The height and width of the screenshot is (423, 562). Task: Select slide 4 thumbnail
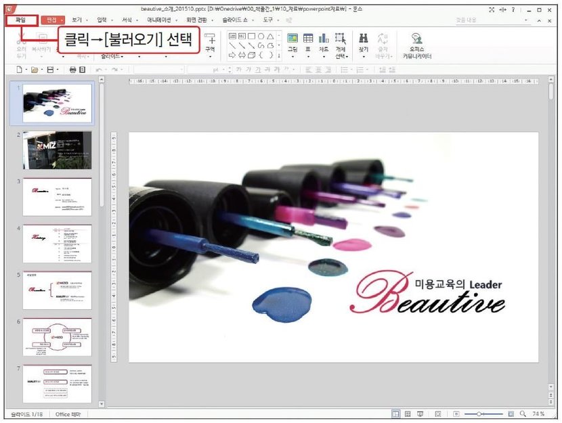pos(58,244)
